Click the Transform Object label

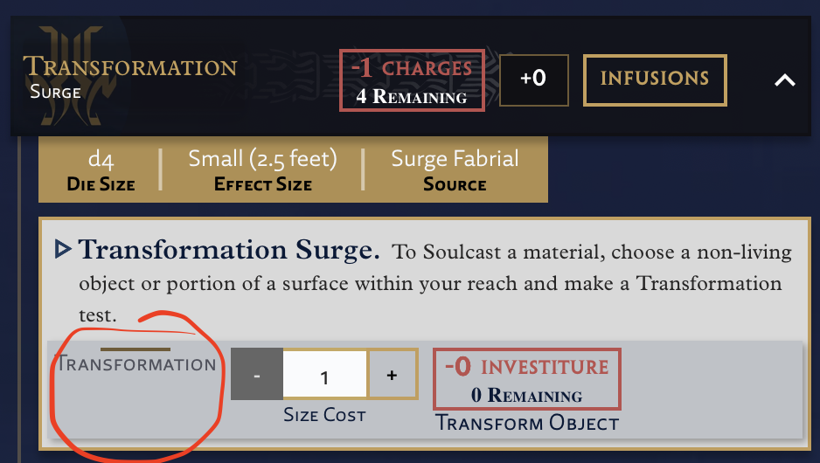click(527, 423)
